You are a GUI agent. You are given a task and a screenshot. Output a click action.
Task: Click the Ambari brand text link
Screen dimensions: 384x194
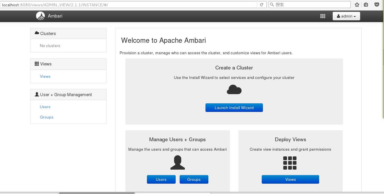(55, 16)
